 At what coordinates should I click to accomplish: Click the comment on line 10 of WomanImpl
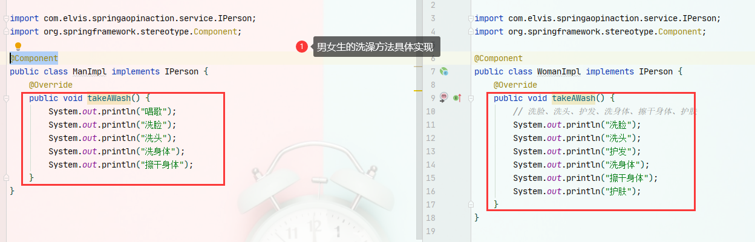[604, 111]
